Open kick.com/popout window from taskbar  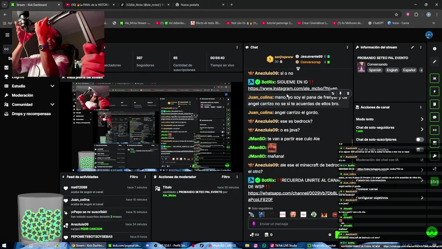pyautogui.click(x=124, y=246)
